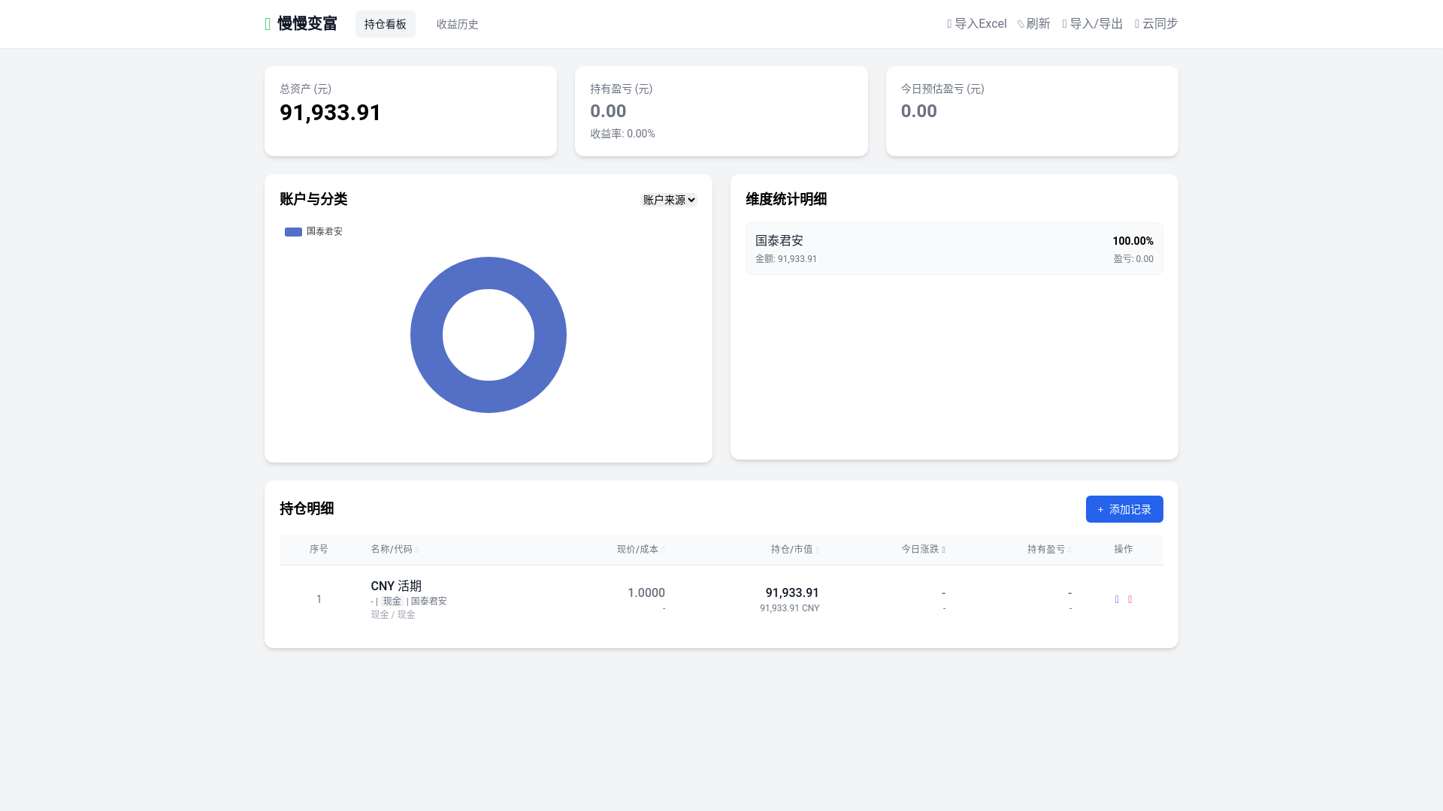Click the 金额: 91,933.91 text
Image resolution: width=1443 pixels, height=811 pixels.
click(x=786, y=259)
